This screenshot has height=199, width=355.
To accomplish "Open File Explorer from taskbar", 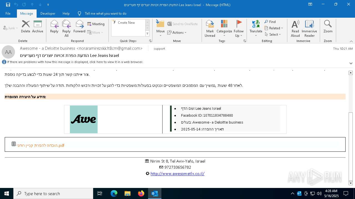I will [x=128, y=193].
